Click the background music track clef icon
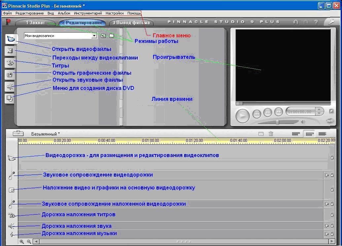This screenshot has width=342, height=246. [12, 235]
